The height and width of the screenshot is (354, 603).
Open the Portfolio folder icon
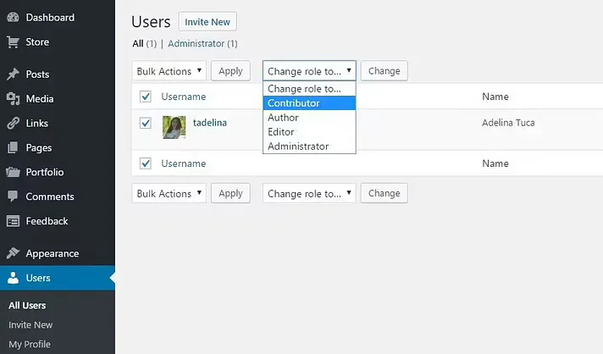[13, 172]
